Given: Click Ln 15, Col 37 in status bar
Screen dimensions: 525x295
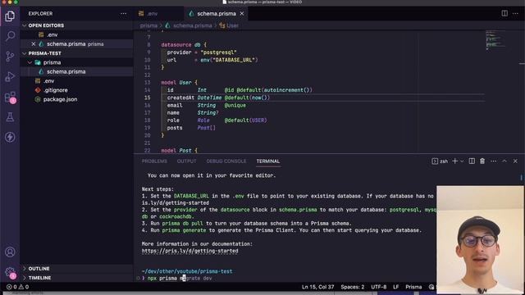Looking at the screenshot, I should pyautogui.click(x=317, y=287).
